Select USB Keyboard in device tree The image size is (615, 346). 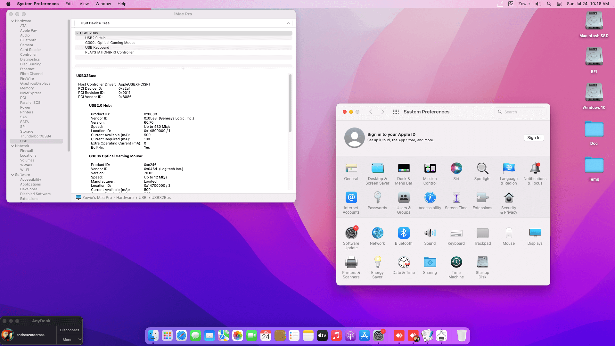pos(183,48)
